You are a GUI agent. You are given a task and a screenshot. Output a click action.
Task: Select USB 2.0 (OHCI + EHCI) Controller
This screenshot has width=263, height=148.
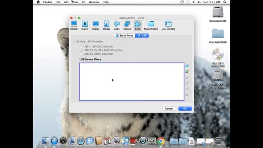click(x=81, y=50)
